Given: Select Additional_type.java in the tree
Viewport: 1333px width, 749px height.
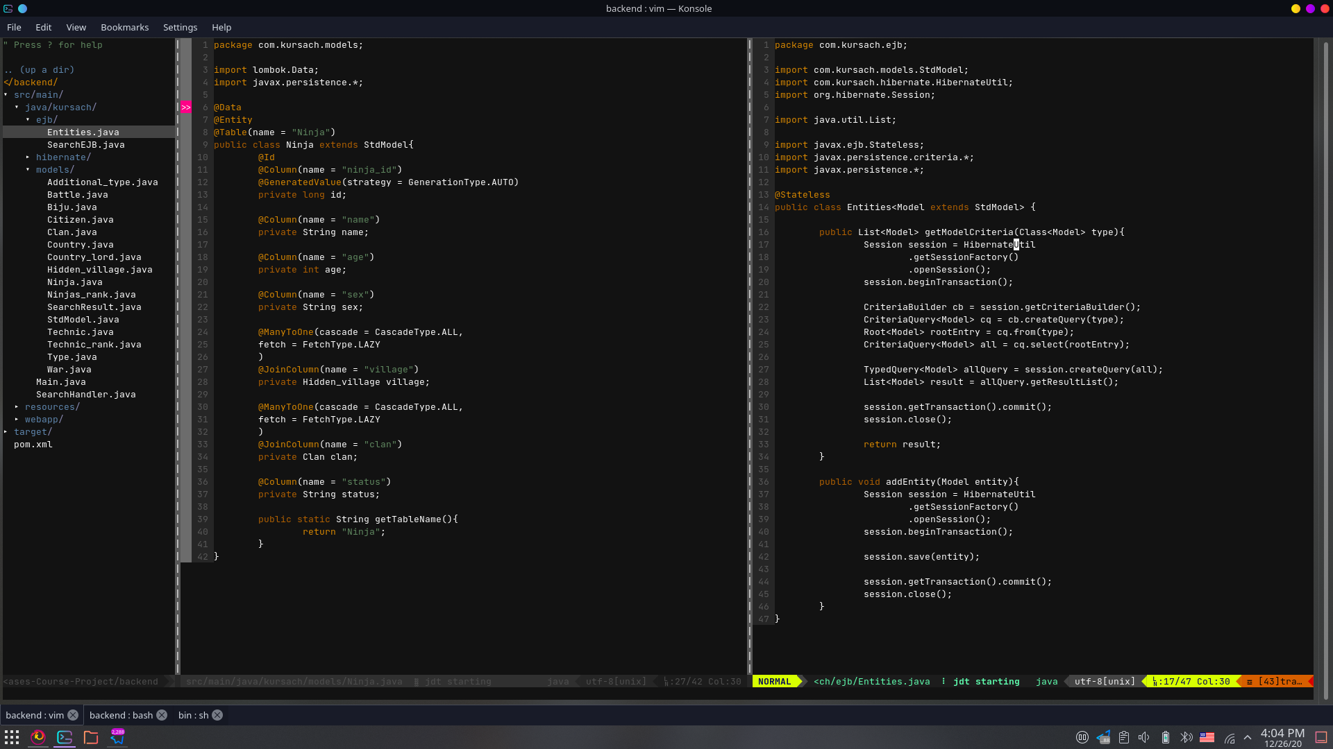Looking at the screenshot, I should pos(102,182).
